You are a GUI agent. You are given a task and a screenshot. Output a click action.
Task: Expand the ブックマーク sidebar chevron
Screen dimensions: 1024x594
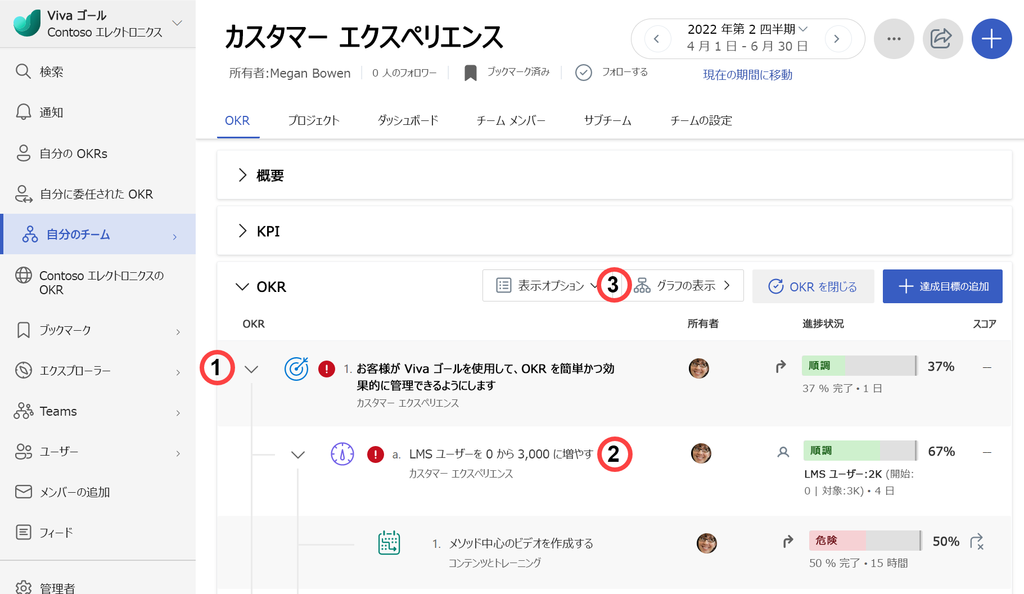(178, 332)
